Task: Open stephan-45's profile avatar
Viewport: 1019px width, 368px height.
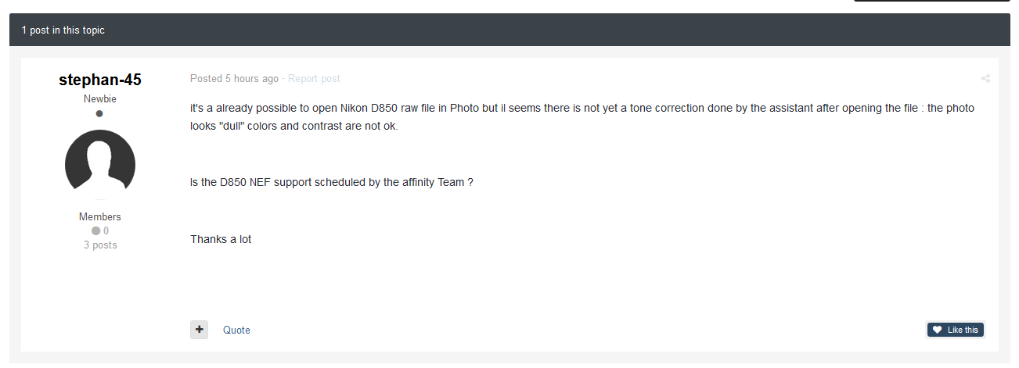Action: (99, 165)
